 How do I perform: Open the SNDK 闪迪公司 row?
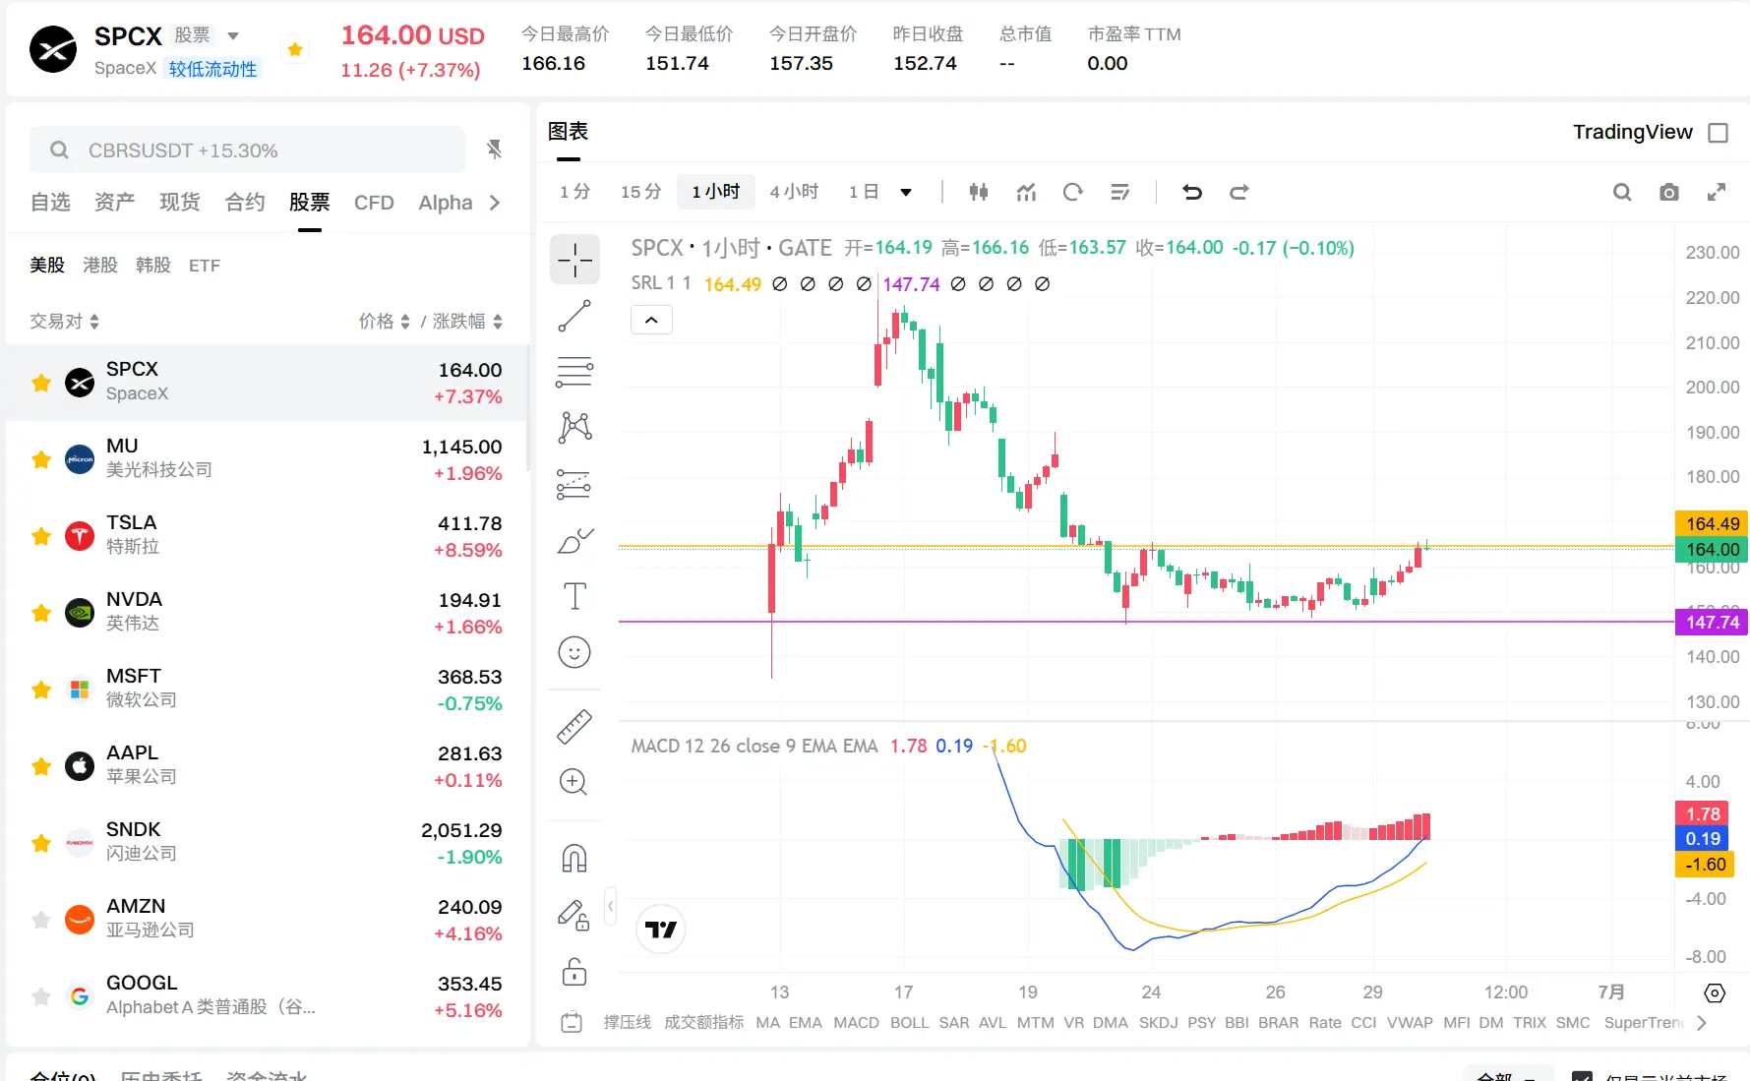tap(266, 843)
